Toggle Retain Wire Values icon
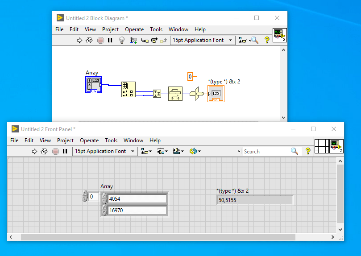This screenshot has width=361, height=256. point(133,41)
